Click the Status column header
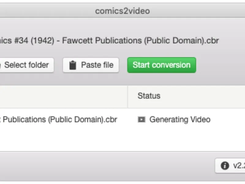 pyautogui.click(x=149, y=96)
